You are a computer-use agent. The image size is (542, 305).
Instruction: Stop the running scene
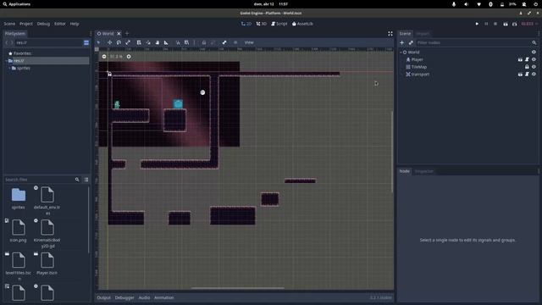(x=495, y=24)
